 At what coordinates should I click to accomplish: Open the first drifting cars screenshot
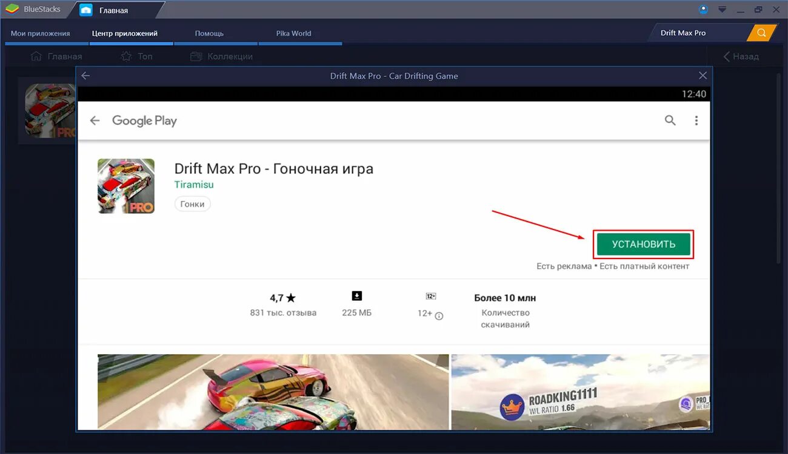(x=273, y=392)
